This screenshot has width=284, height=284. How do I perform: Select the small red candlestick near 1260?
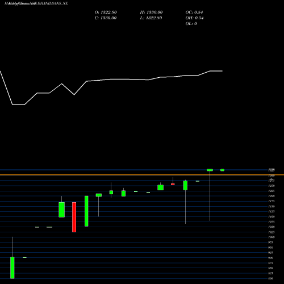pyautogui.click(x=173, y=184)
